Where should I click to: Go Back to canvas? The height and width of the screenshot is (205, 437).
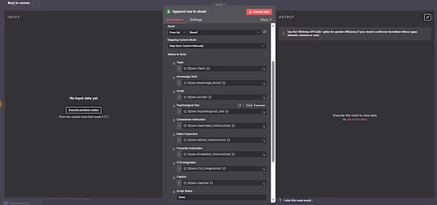coord(19,3)
